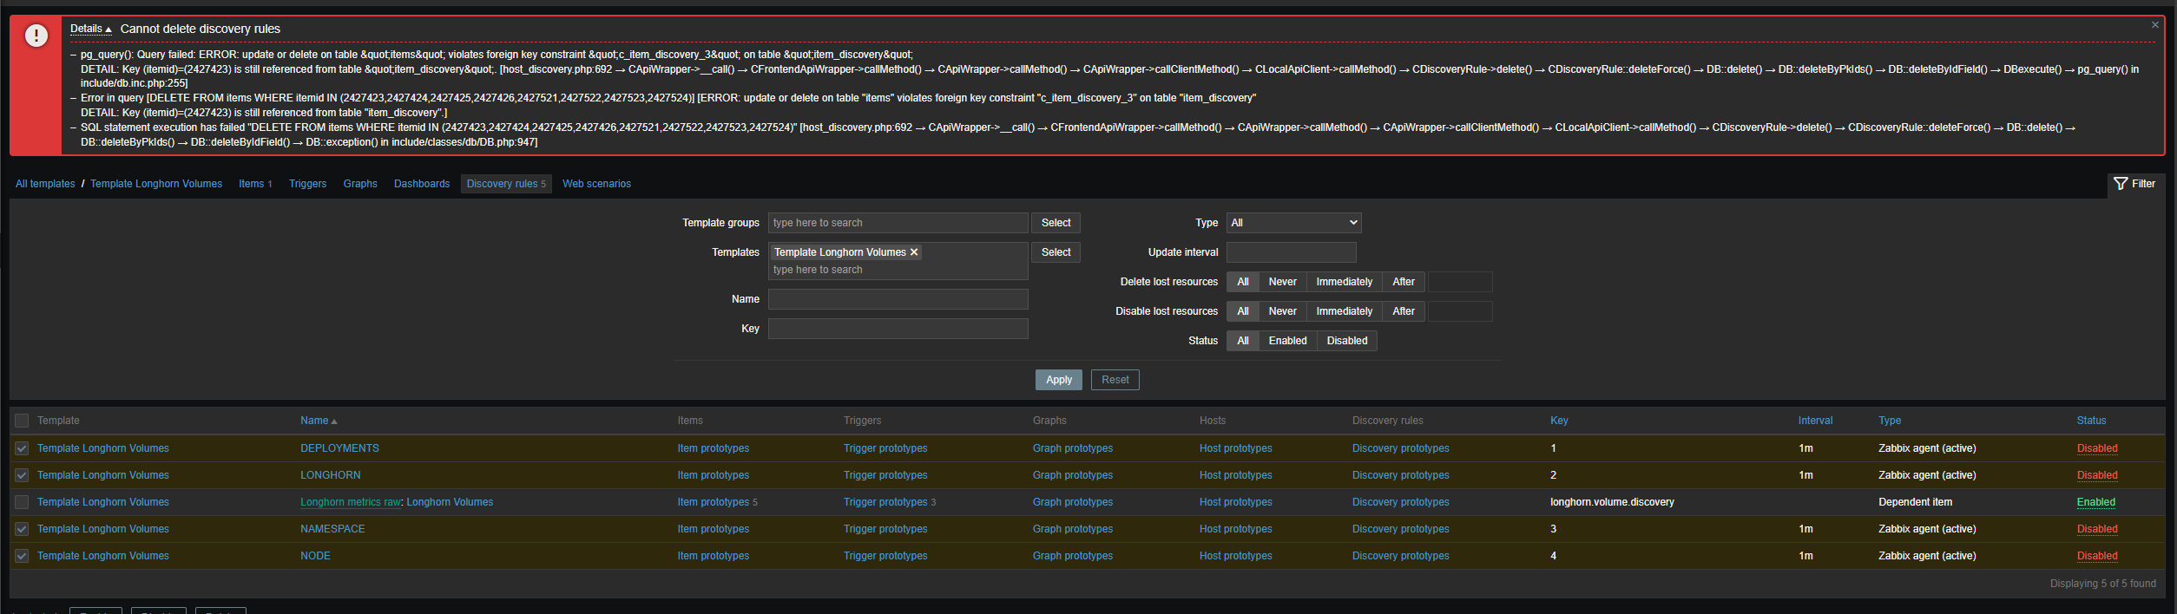Open the Longhorn metrics raw link
This screenshot has height=614, width=2177.
click(350, 502)
